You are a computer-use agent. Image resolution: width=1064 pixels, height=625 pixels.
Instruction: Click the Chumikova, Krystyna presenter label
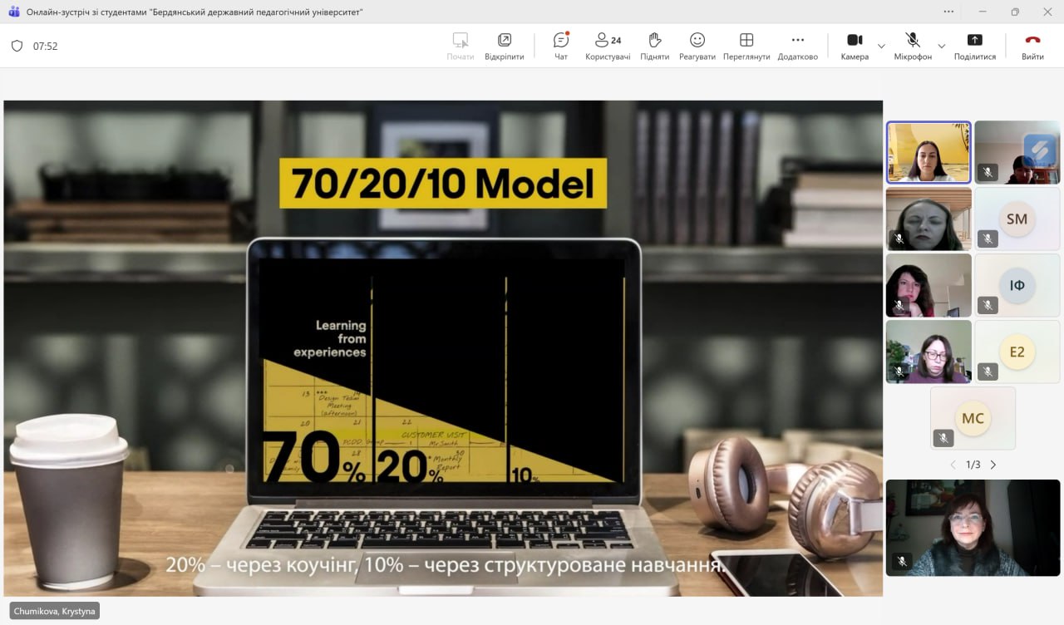54,611
